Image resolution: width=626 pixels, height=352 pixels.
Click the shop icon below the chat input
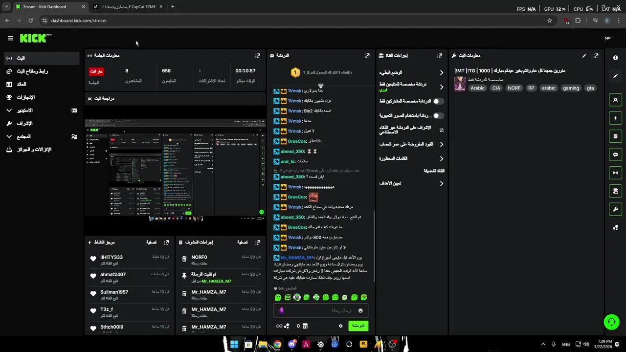[x=305, y=326]
